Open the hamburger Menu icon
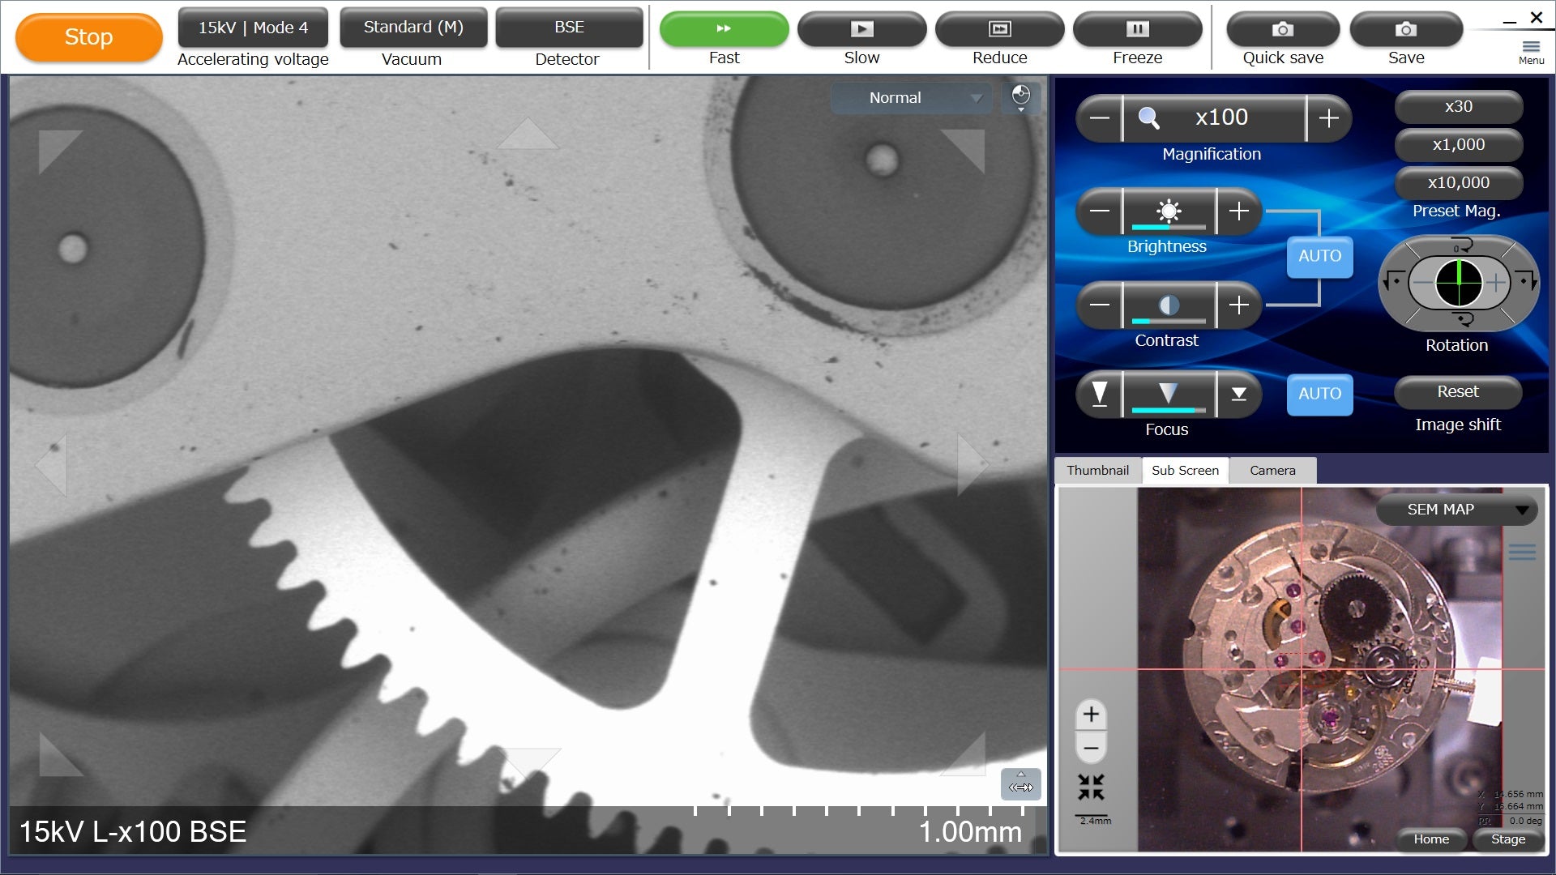 pos(1531,47)
